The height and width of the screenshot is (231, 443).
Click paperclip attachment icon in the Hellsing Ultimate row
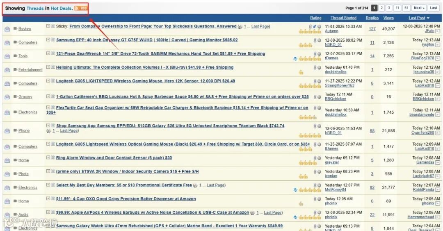click(315, 67)
